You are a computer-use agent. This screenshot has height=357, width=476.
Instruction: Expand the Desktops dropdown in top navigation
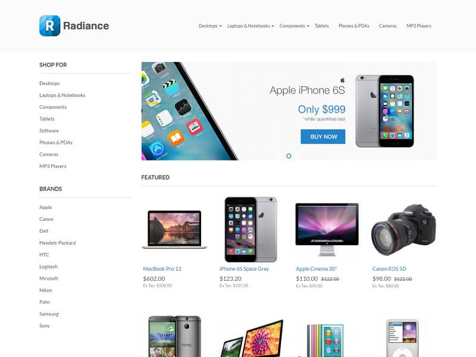click(210, 26)
